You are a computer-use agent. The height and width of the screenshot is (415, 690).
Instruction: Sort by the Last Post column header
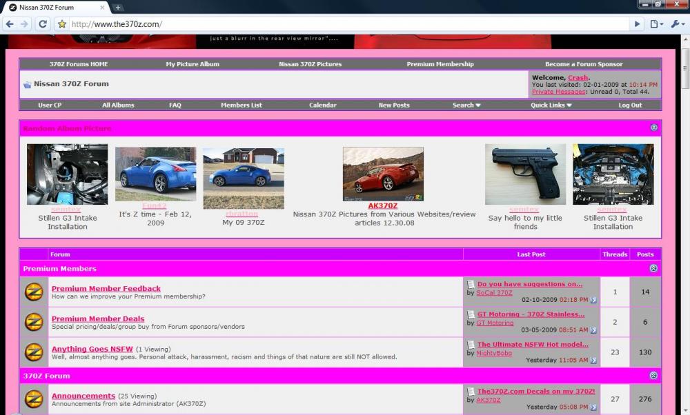tap(531, 254)
